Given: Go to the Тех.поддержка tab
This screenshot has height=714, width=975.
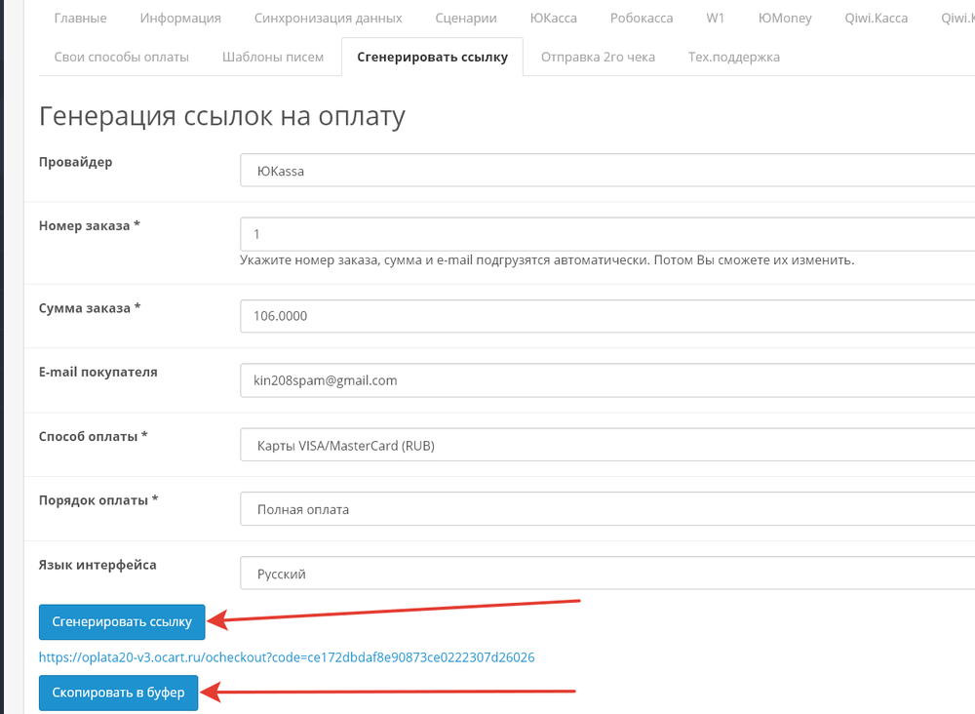Looking at the screenshot, I should pos(733,57).
